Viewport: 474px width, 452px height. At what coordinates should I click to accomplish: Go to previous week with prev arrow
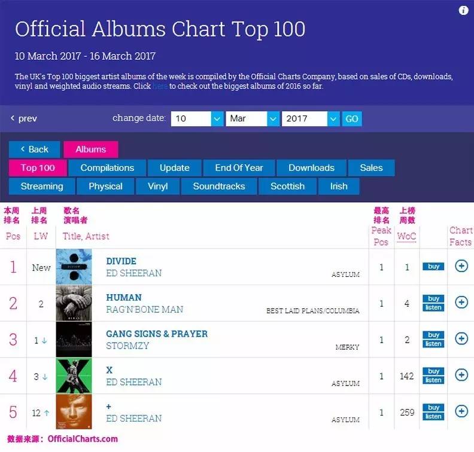[24, 118]
